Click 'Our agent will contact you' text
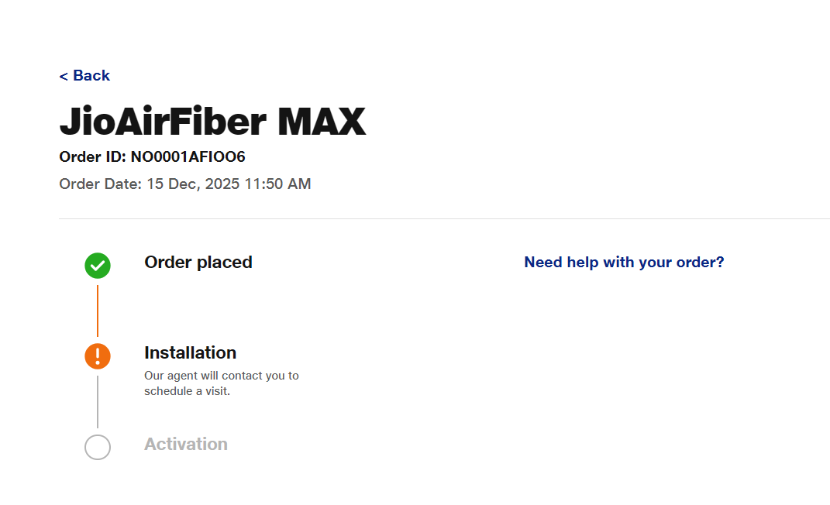 click(221, 376)
